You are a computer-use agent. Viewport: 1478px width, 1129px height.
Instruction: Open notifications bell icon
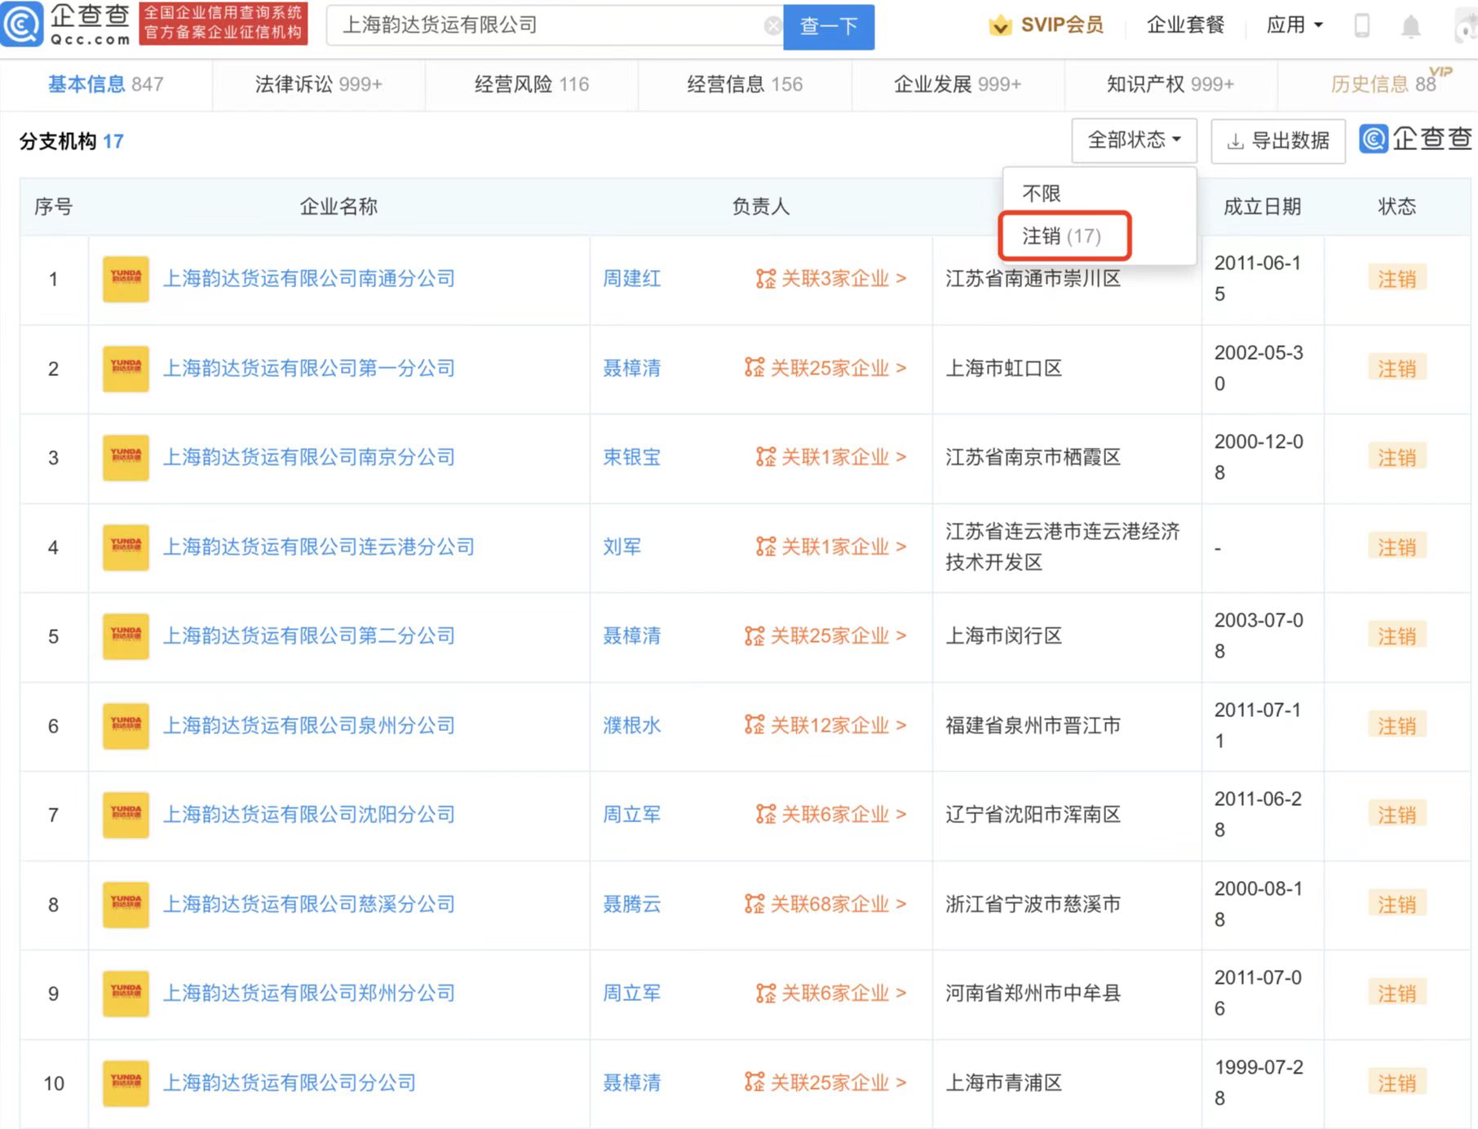[x=1410, y=26]
